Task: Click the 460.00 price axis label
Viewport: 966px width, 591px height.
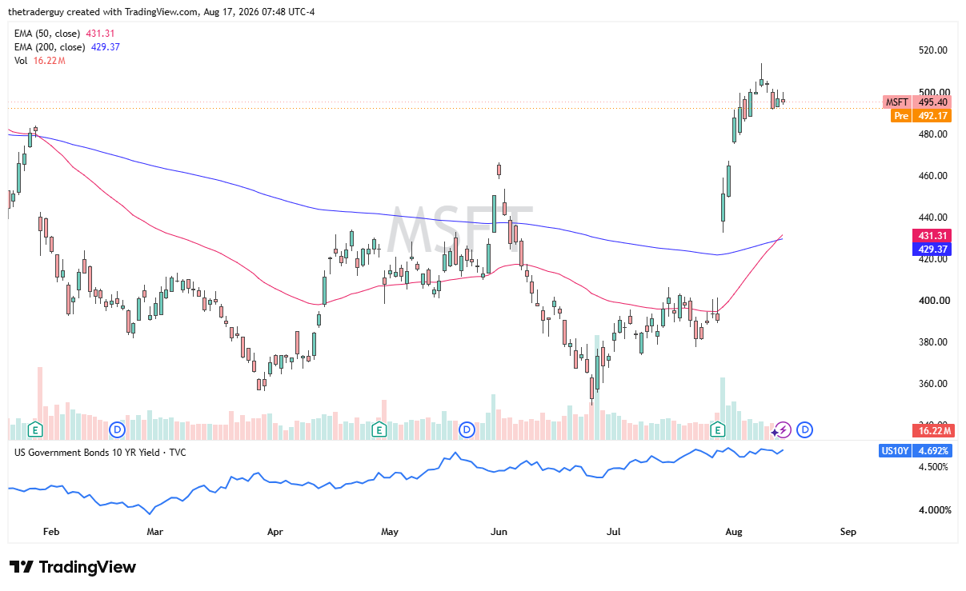Action: [932, 176]
